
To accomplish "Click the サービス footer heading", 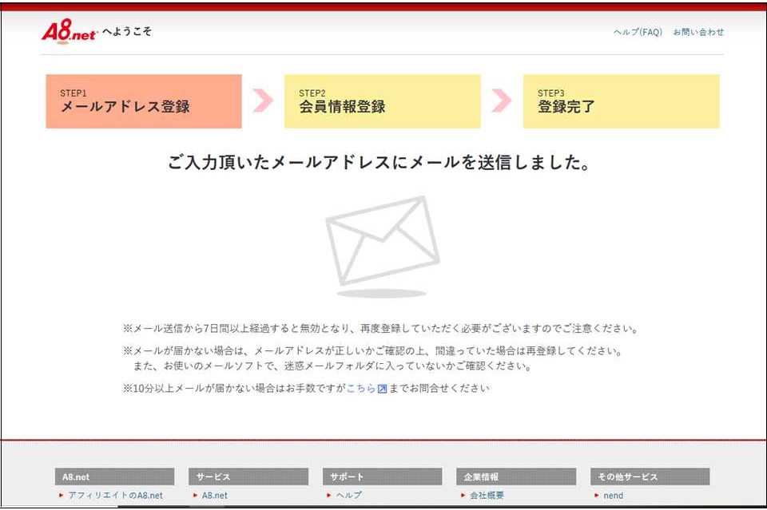I will [248, 476].
